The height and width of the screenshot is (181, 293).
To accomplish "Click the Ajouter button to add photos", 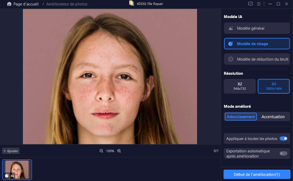I will [x=11, y=151].
